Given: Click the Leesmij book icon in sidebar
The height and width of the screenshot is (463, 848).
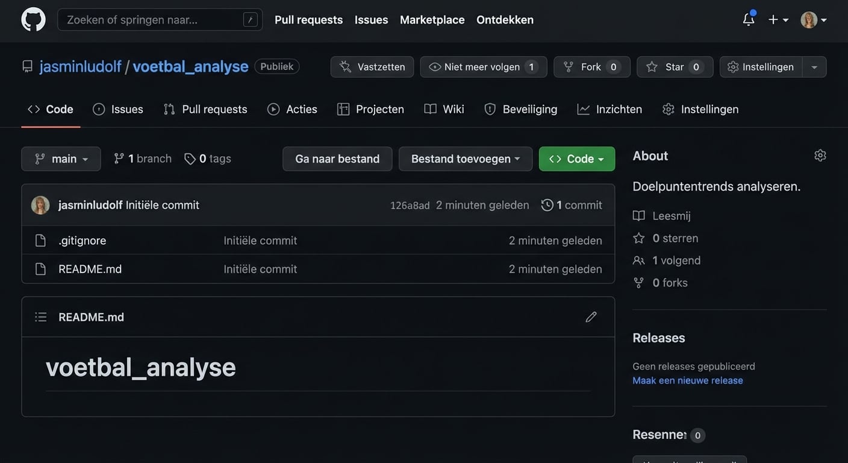Looking at the screenshot, I should [x=638, y=215].
